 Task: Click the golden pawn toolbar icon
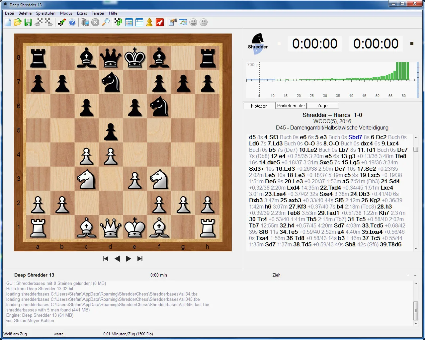click(x=149, y=22)
